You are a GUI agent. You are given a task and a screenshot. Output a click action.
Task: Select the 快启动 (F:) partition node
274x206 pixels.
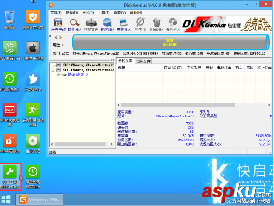pos(78,74)
